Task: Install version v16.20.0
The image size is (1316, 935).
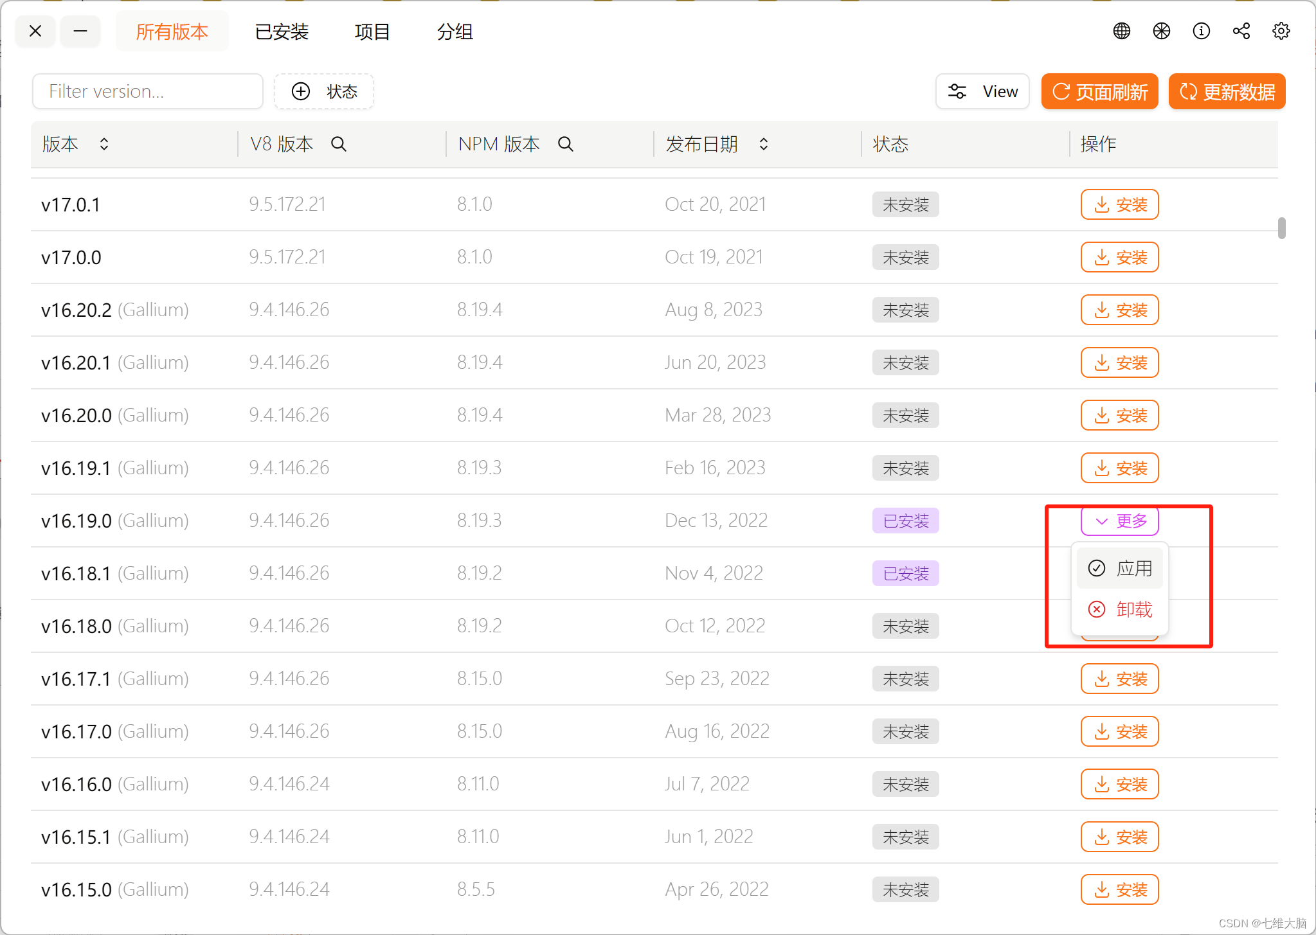Action: click(1119, 415)
